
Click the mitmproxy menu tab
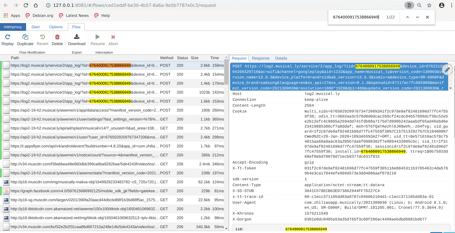coord(13,27)
